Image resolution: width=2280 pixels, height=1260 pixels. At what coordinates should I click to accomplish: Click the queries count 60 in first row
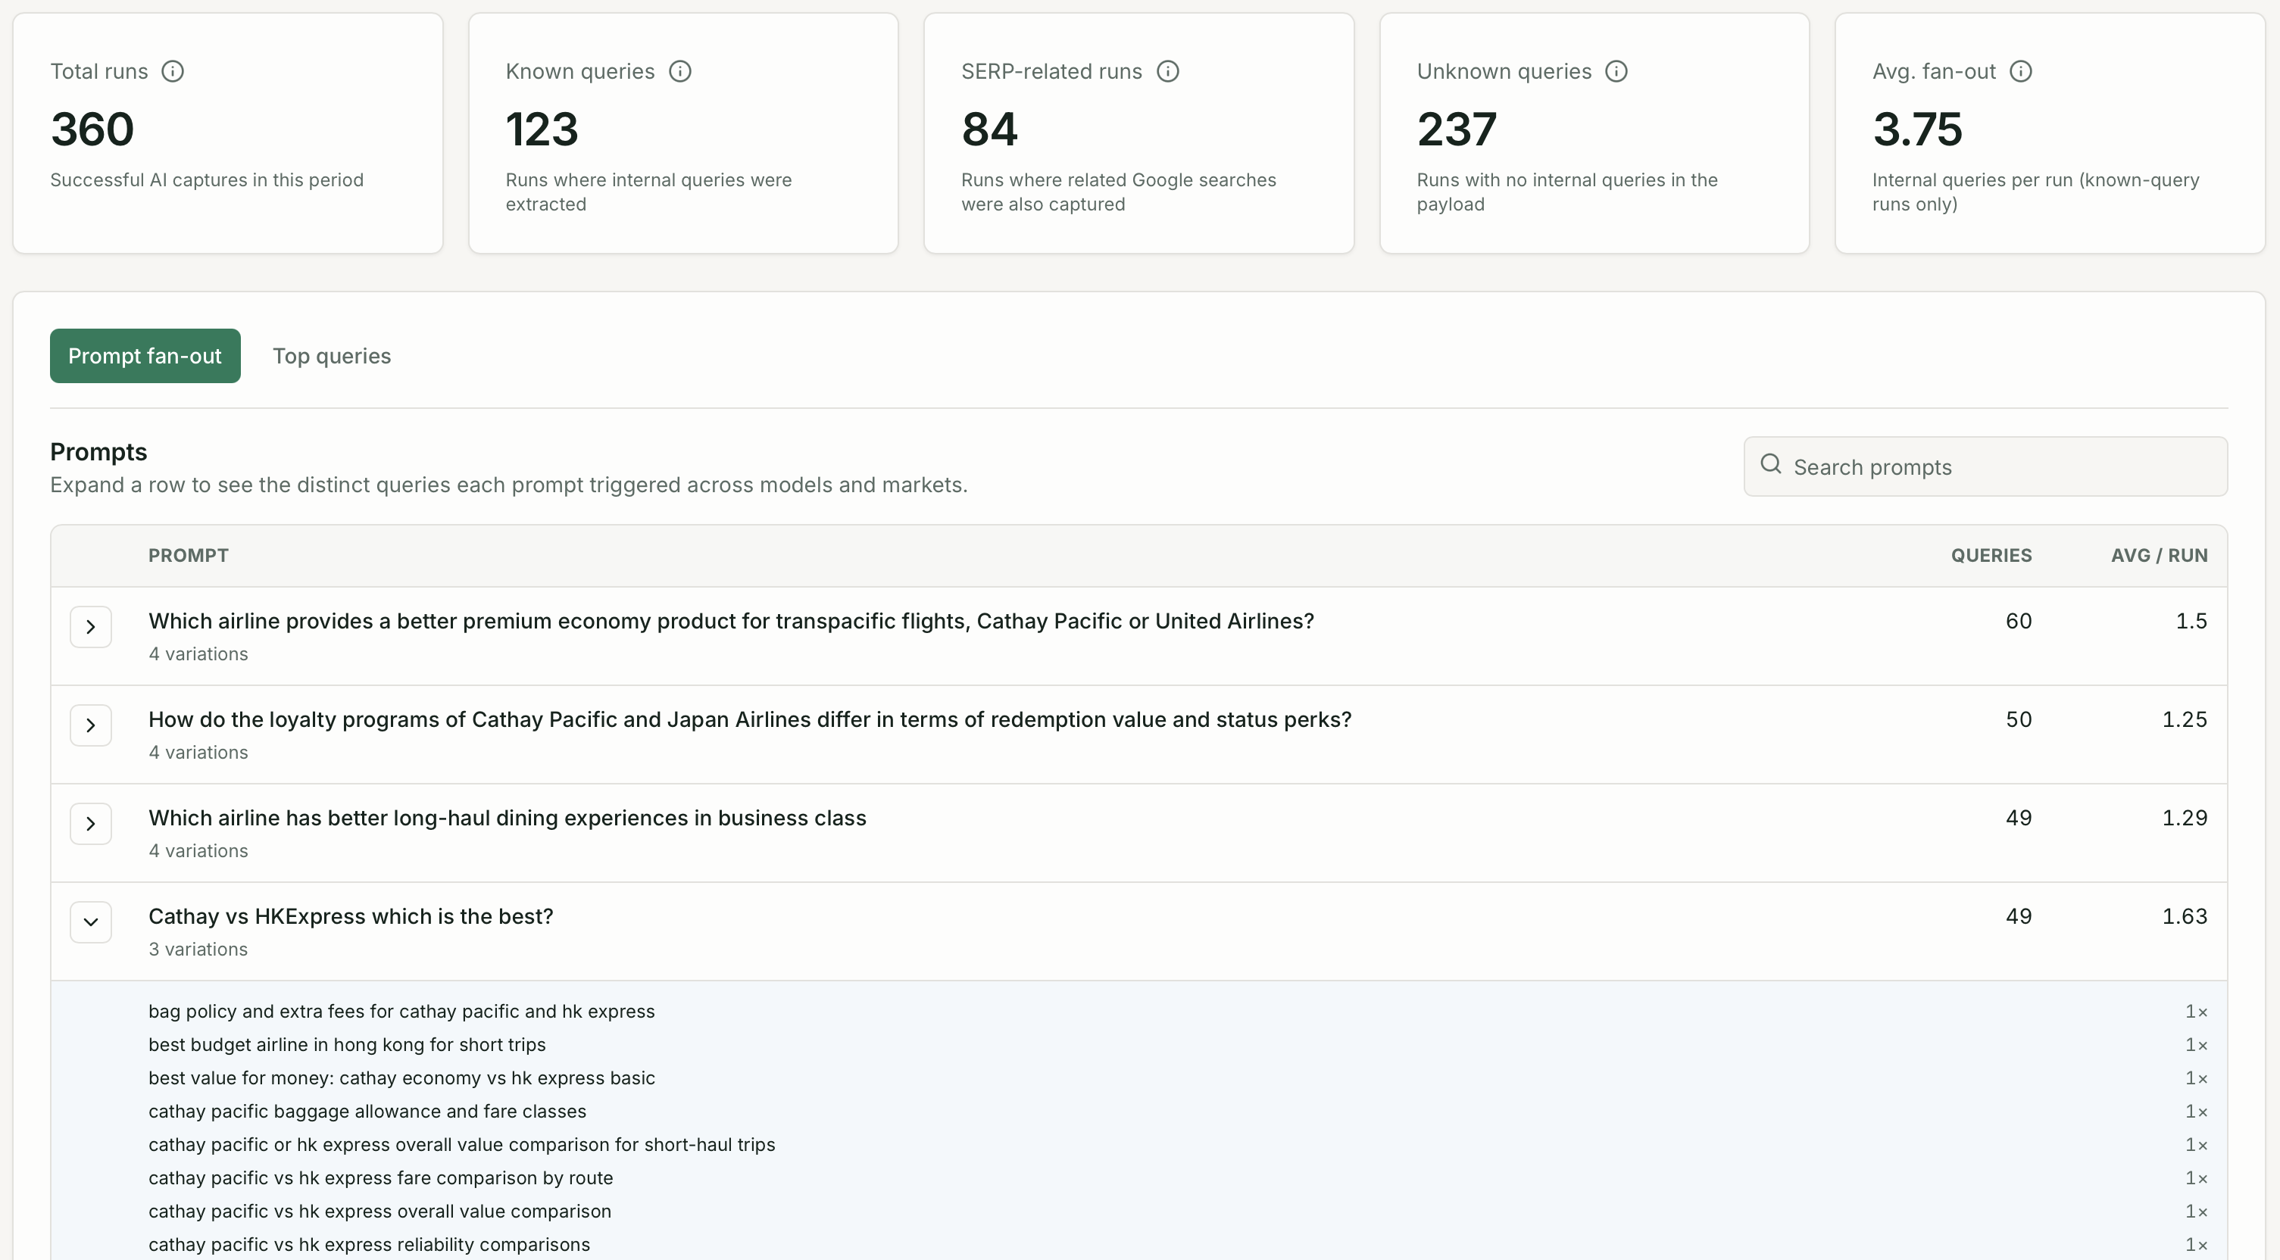pyautogui.click(x=2018, y=621)
